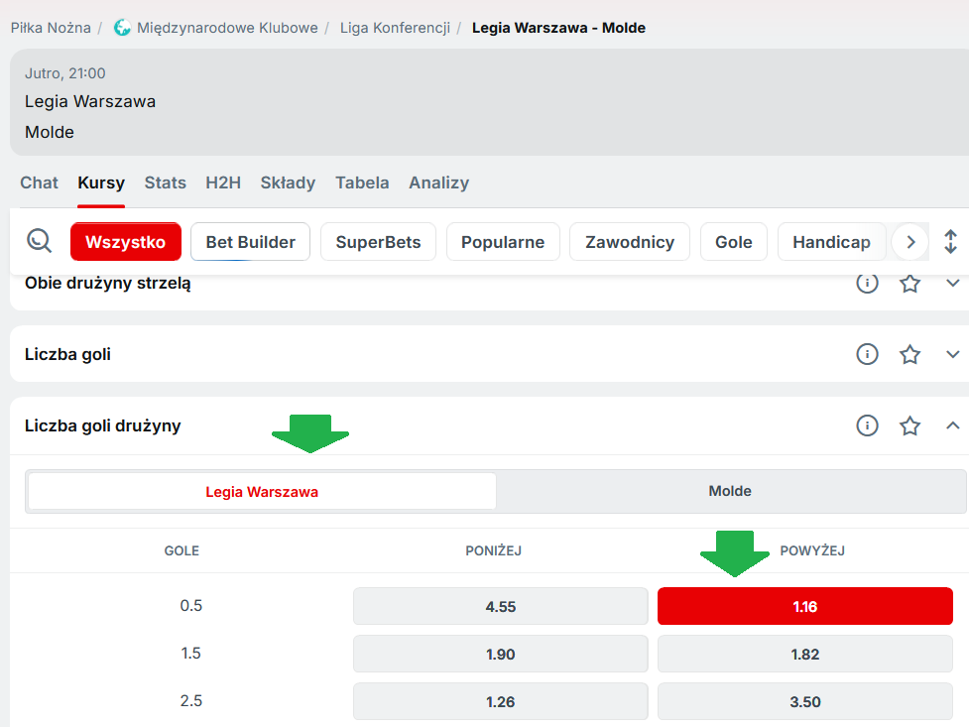Switch team toggle to Molde

(x=730, y=491)
